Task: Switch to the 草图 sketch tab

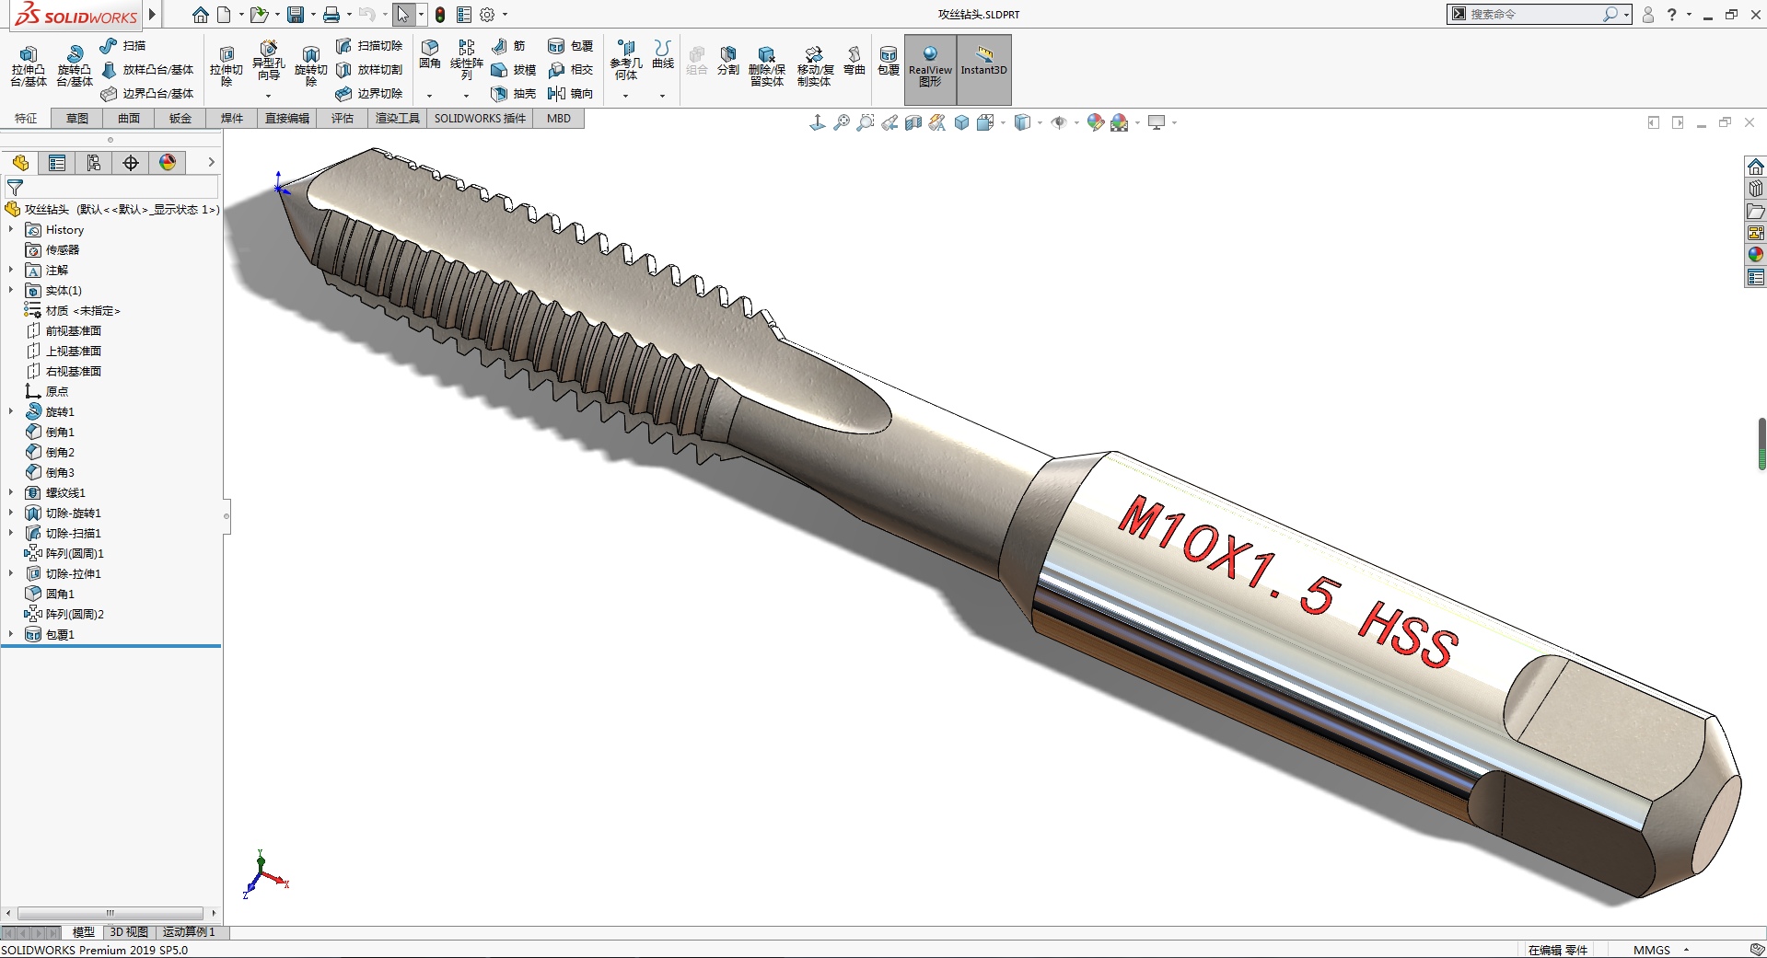Action: click(x=77, y=118)
